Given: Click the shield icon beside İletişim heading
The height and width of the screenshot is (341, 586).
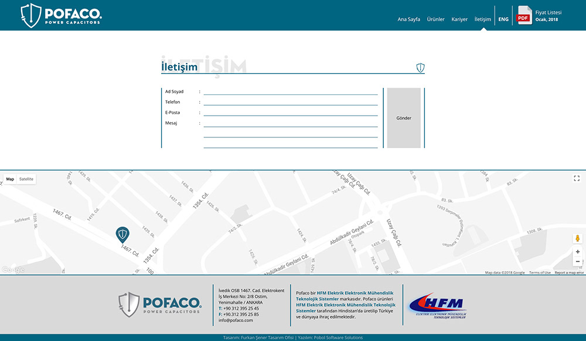Looking at the screenshot, I should 420,67.
